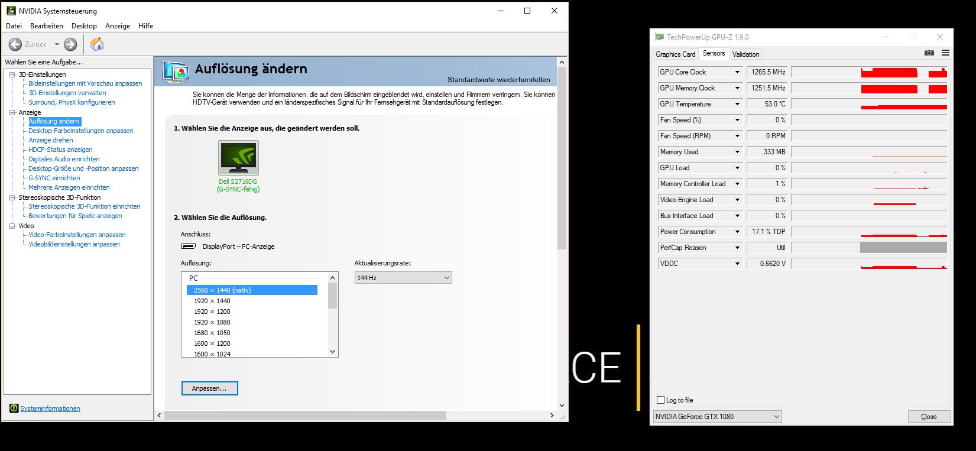Collapse Stereoskopische 3D-Funktion tree node
This screenshot has width=976, height=451.
(x=12, y=197)
